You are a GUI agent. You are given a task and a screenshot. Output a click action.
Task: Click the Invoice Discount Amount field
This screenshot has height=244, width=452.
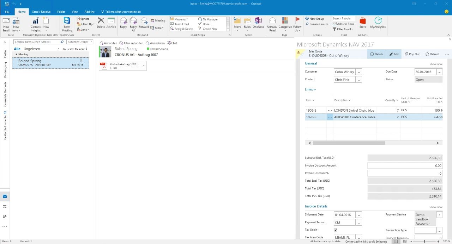pos(405,165)
